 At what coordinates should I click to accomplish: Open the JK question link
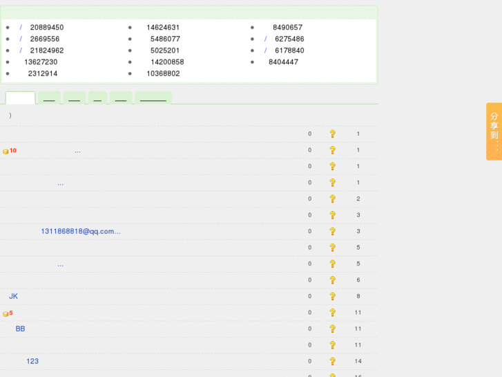click(13, 296)
